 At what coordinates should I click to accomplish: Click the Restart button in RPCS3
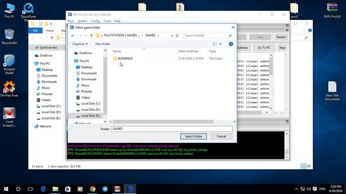click(x=281, y=37)
